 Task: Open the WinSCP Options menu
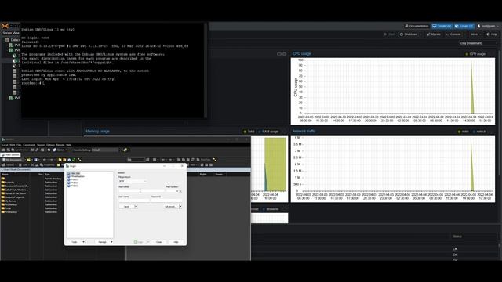(x=50, y=145)
